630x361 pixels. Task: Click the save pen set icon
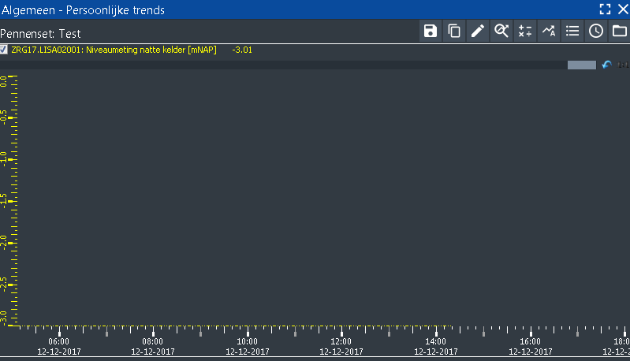431,32
